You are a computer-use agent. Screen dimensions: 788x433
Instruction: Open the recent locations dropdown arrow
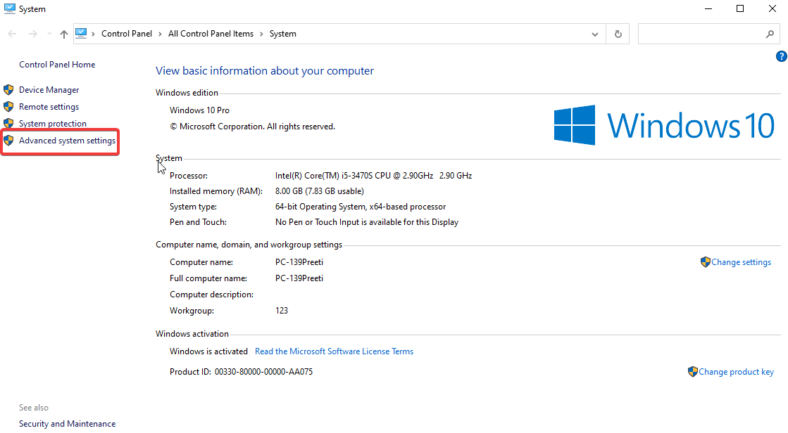(x=49, y=34)
